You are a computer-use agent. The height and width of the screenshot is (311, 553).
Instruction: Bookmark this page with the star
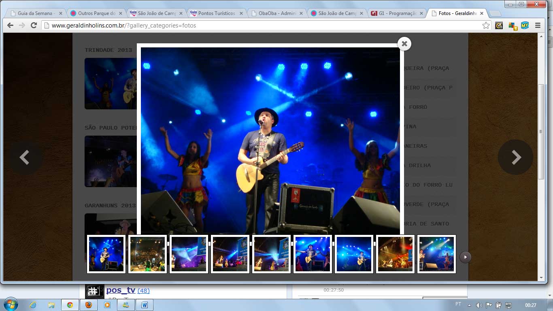(486, 25)
